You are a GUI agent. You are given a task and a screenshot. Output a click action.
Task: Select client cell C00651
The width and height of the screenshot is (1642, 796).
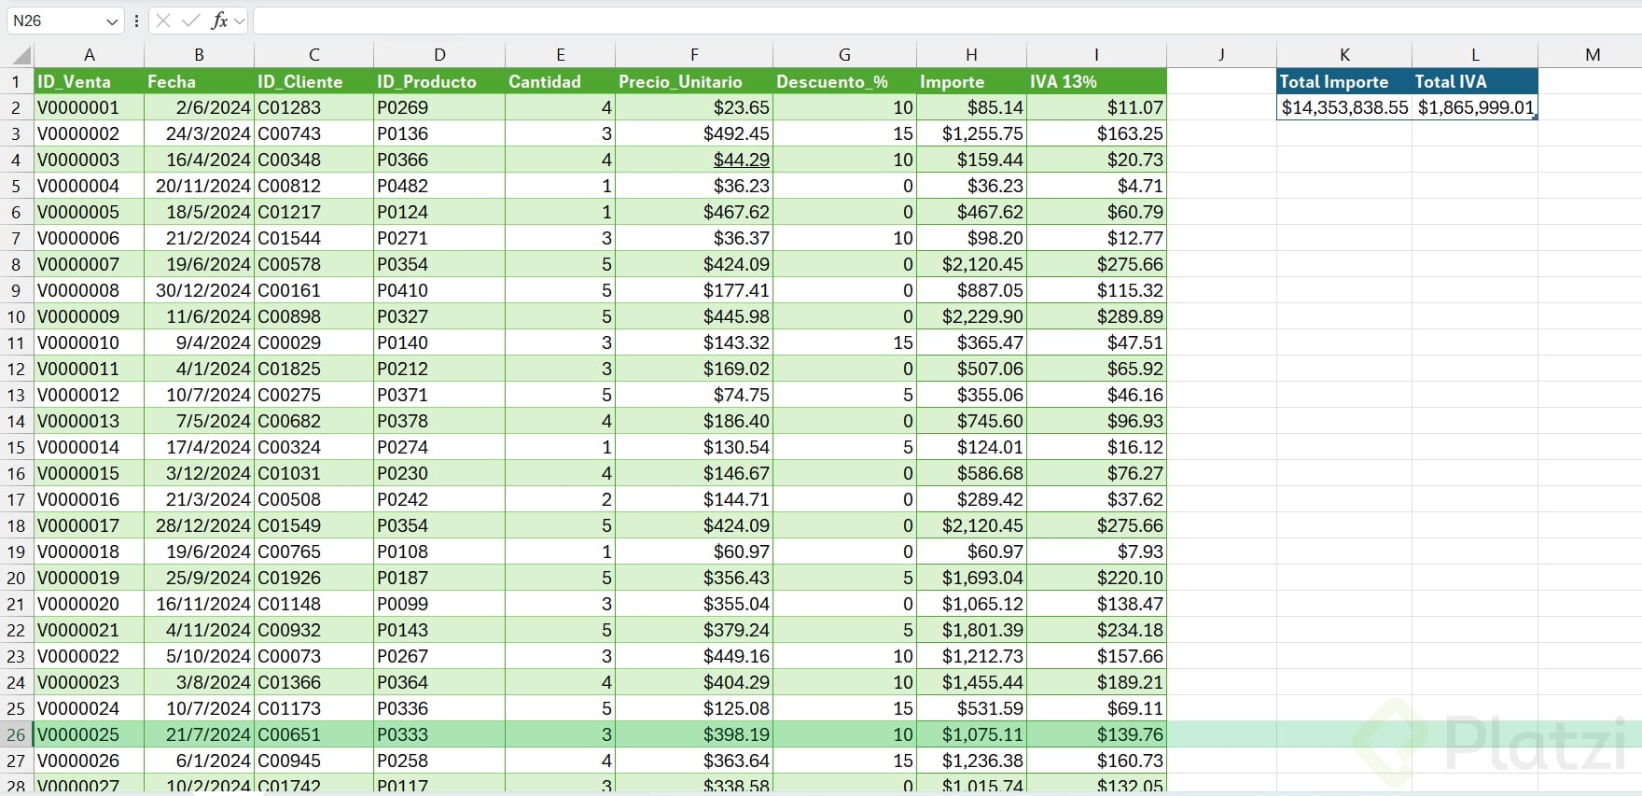tap(314, 735)
